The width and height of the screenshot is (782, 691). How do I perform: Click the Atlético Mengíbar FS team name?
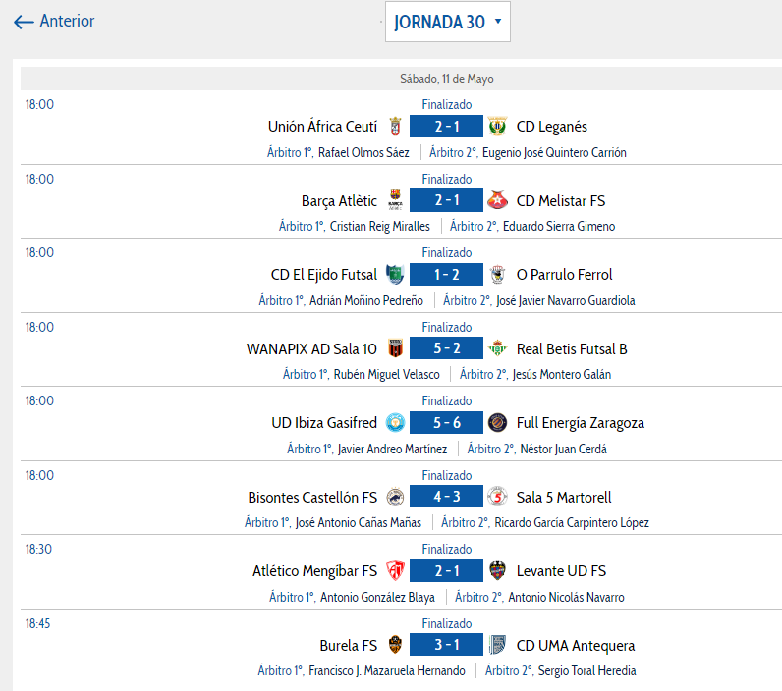pyautogui.click(x=314, y=571)
